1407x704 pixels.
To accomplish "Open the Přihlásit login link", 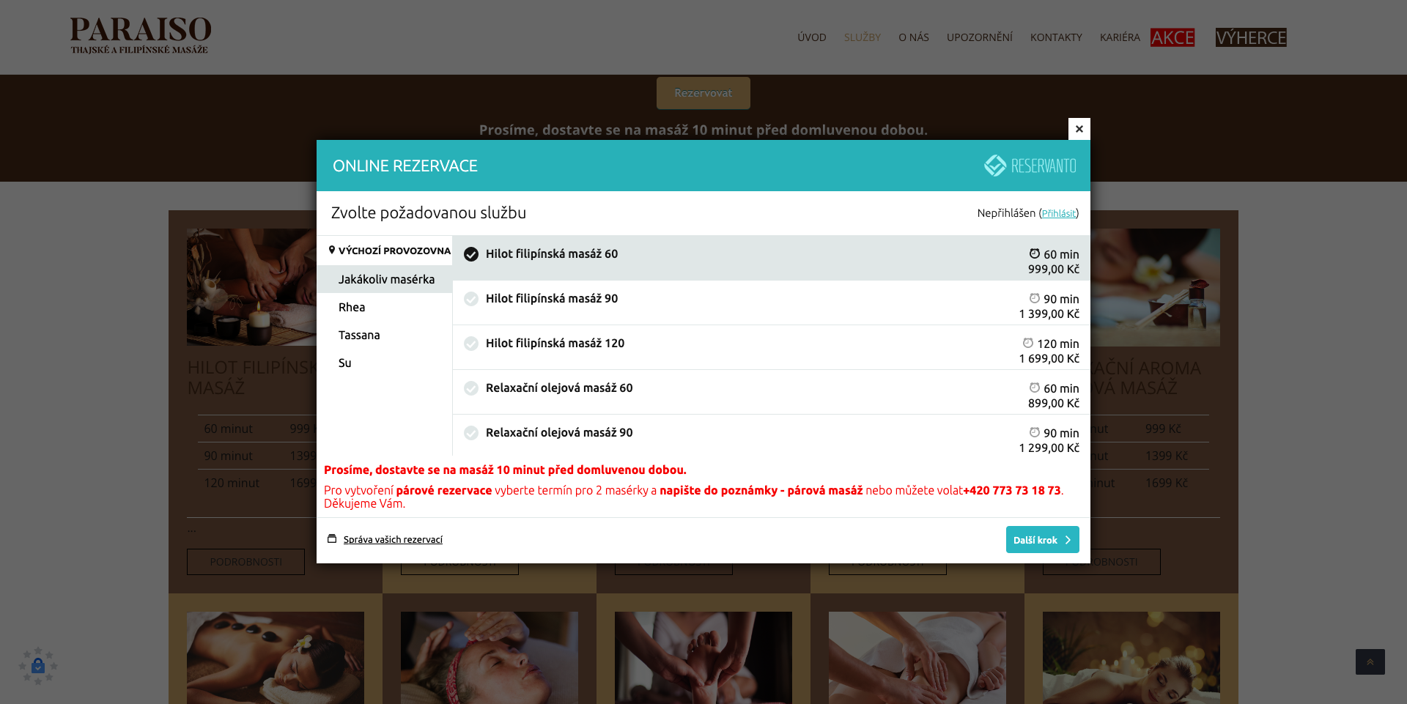I will point(1057,213).
